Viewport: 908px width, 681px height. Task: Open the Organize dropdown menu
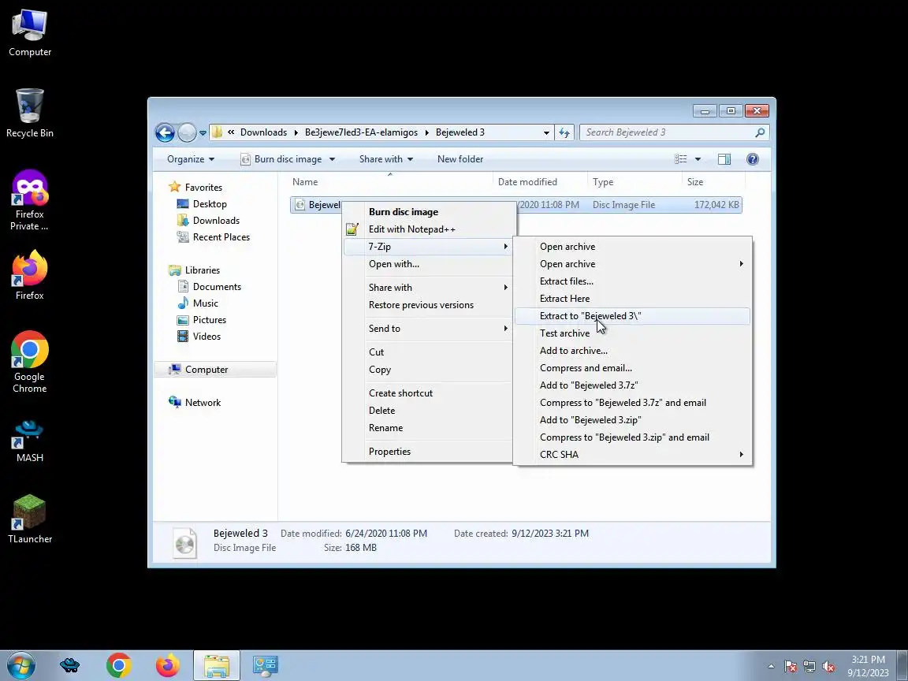191,159
